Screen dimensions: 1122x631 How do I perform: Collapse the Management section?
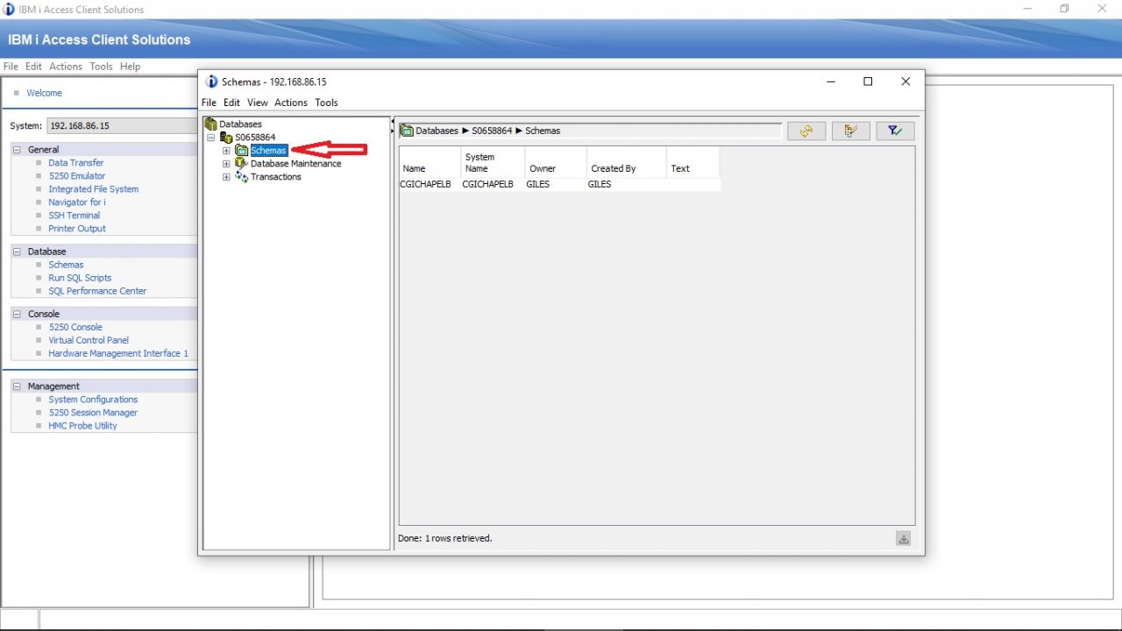click(x=18, y=386)
